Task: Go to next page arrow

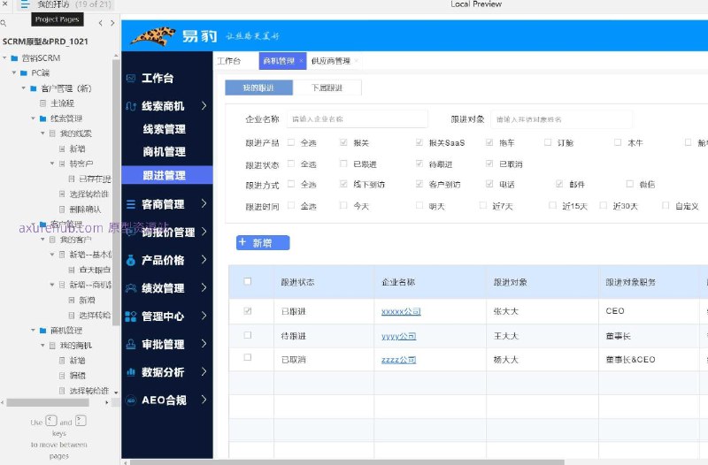Action: (112, 23)
